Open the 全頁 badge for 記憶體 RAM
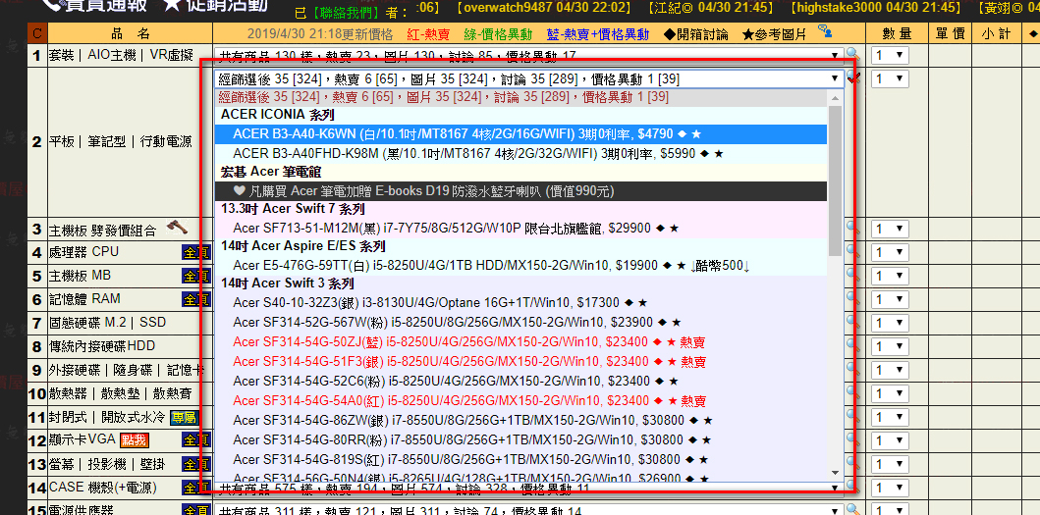Viewport: 1040px width, 515px height. coord(195,299)
